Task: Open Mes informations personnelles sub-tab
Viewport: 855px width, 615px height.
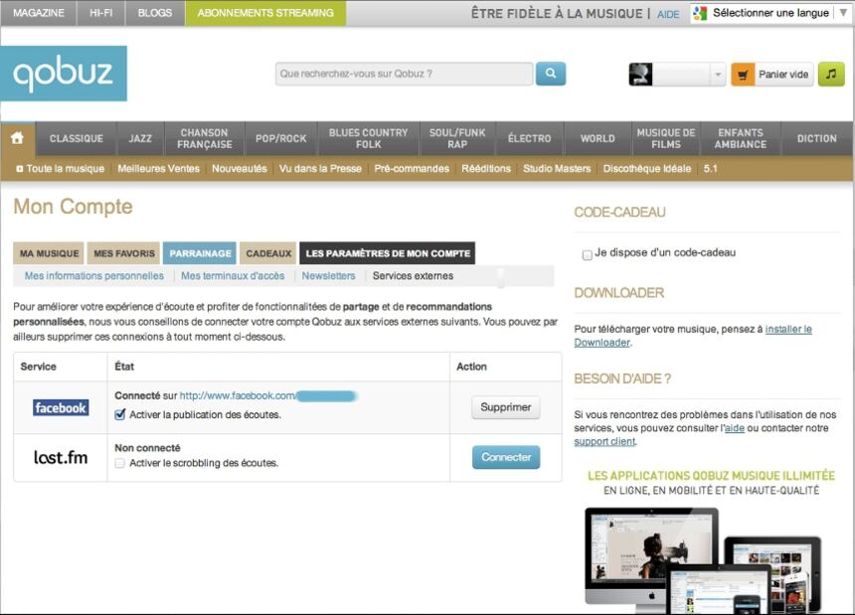Action: pyautogui.click(x=93, y=275)
